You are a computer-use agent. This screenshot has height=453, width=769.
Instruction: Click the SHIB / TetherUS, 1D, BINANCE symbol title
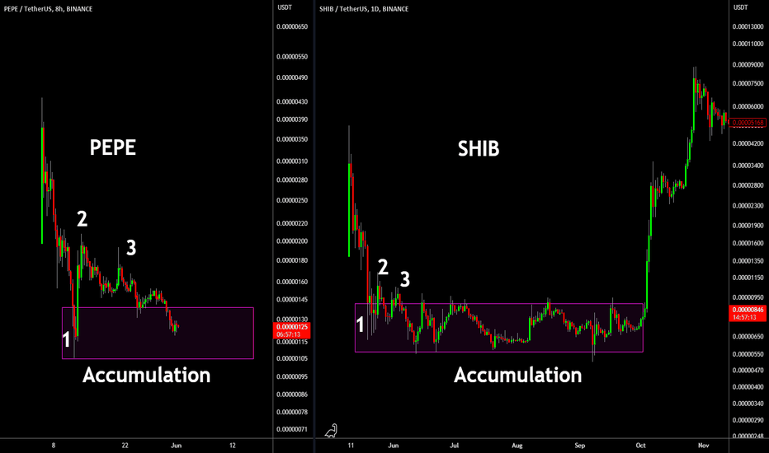click(x=364, y=9)
